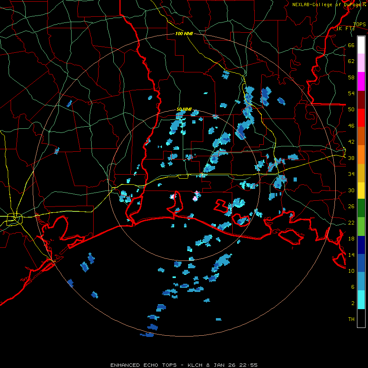Click the '100 NMI' range ring label

[184, 34]
